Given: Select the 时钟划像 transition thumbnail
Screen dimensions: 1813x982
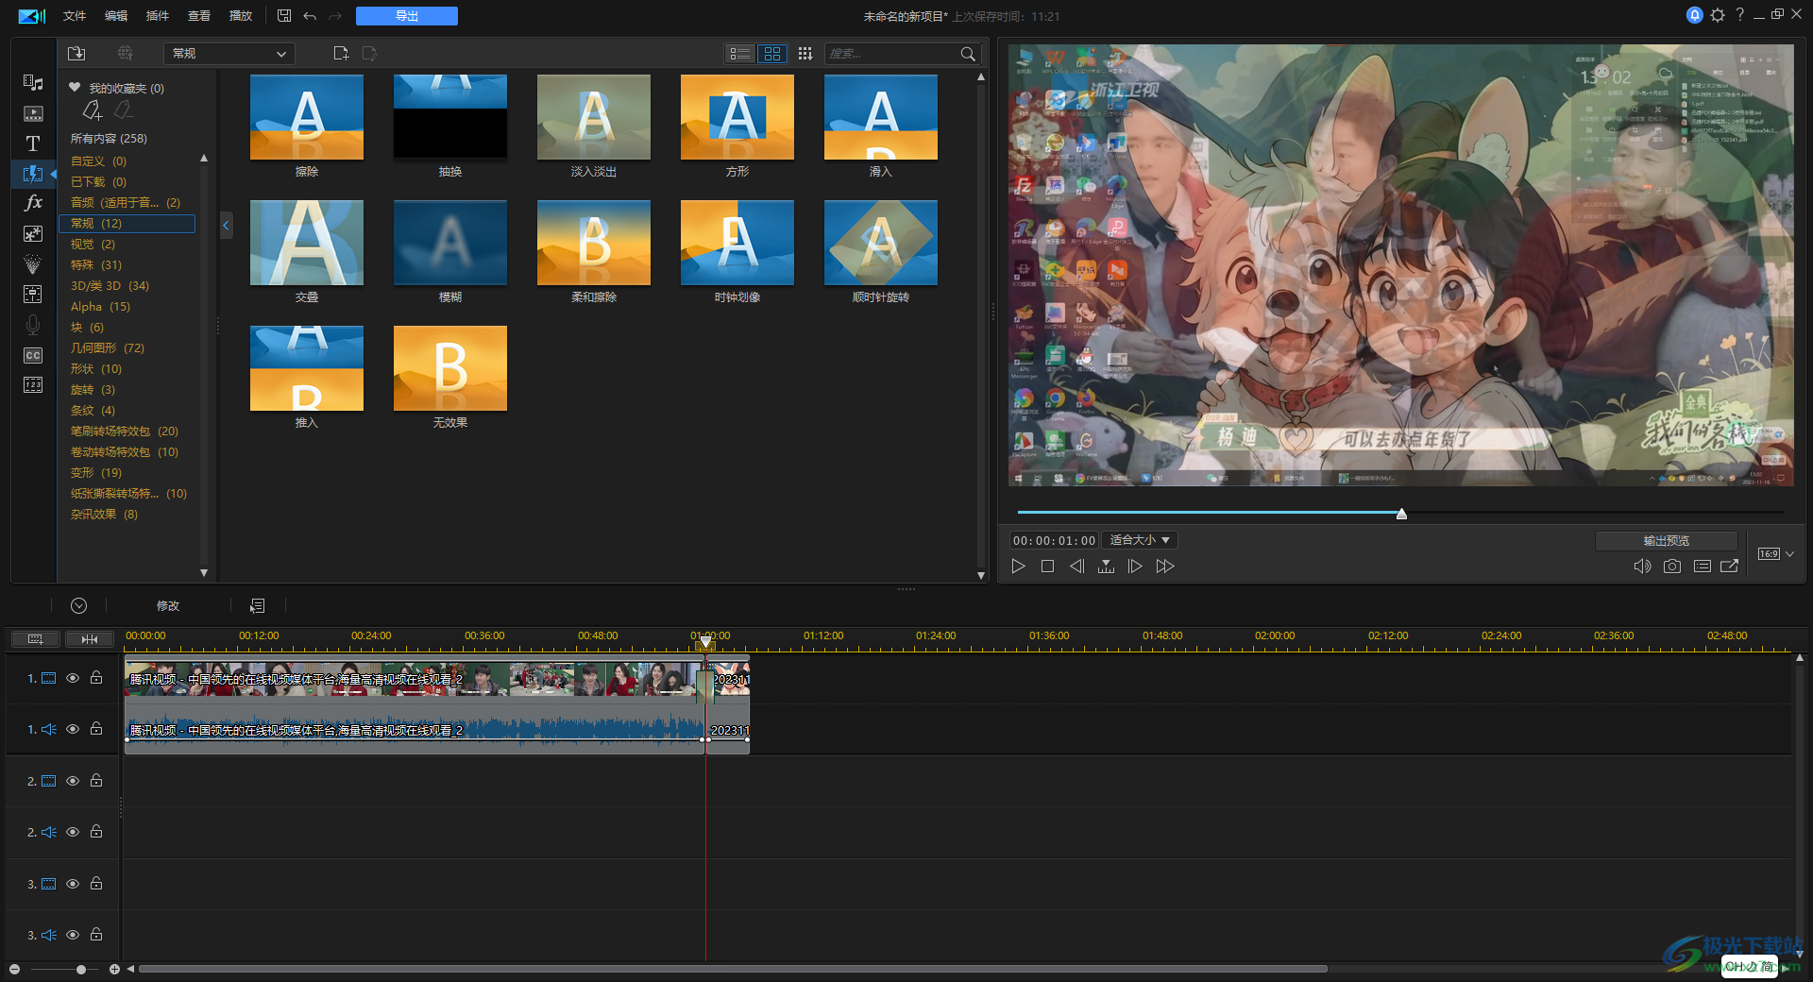Looking at the screenshot, I should point(737,243).
